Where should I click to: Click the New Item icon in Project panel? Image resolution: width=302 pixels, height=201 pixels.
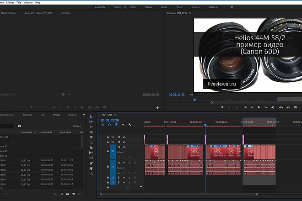73,194
